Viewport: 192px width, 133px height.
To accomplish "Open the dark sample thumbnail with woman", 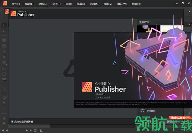I will pos(149,29).
